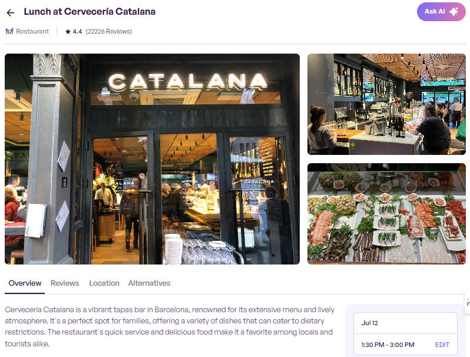Click the Restaurant category label

click(x=32, y=31)
